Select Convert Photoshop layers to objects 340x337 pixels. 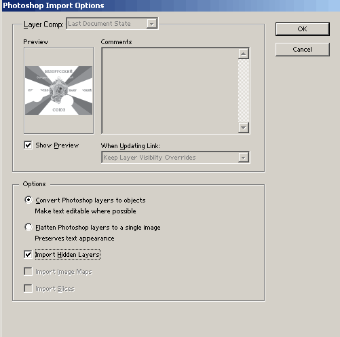coord(29,200)
